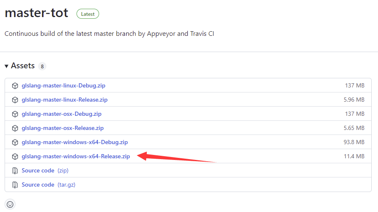Collapse the Assets section triangle

click(x=7, y=66)
